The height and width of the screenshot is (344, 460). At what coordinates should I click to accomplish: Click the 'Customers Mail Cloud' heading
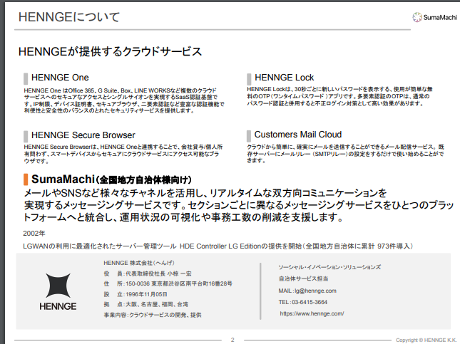coord(298,135)
